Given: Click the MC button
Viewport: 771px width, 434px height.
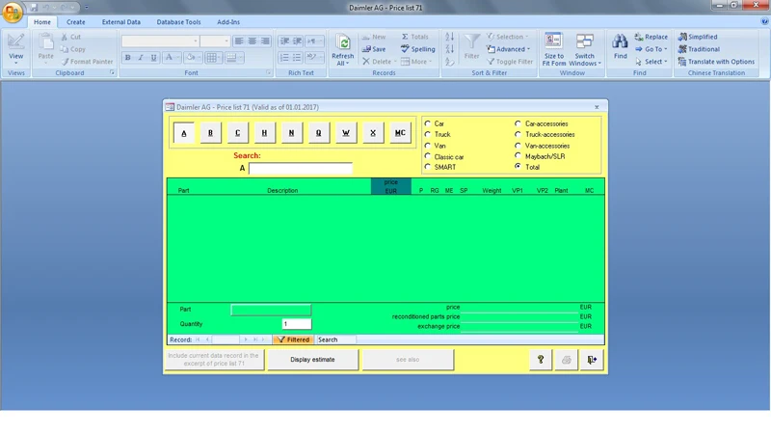Looking at the screenshot, I should pos(400,133).
